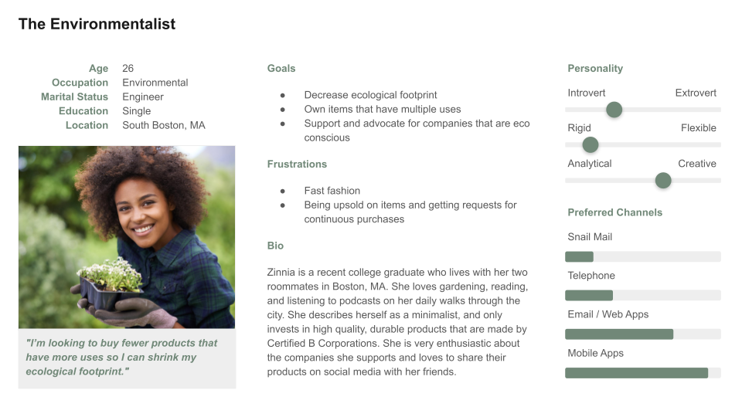Click the Personality heading
The image size is (742, 417).
[595, 69]
